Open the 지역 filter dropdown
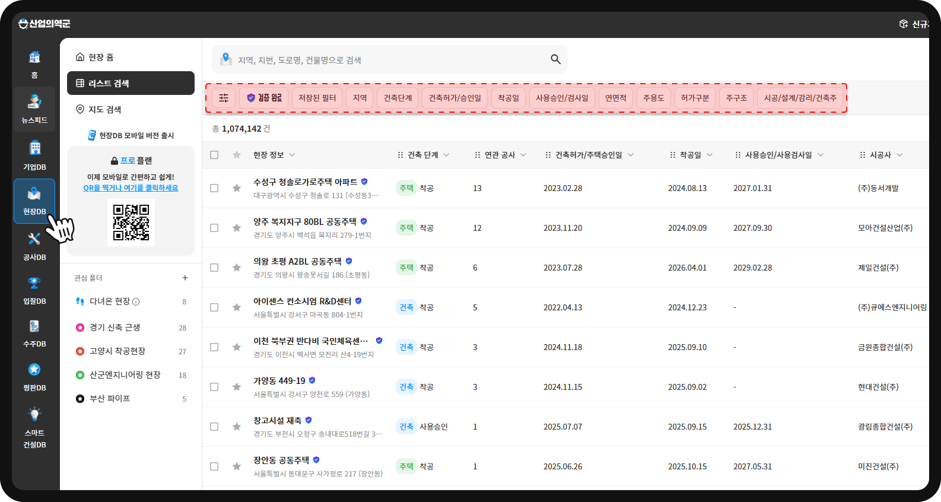The image size is (941, 502). [360, 98]
